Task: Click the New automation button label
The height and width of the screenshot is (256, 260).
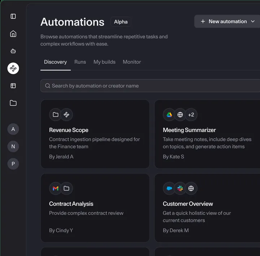Action: click(x=227, y=21)
